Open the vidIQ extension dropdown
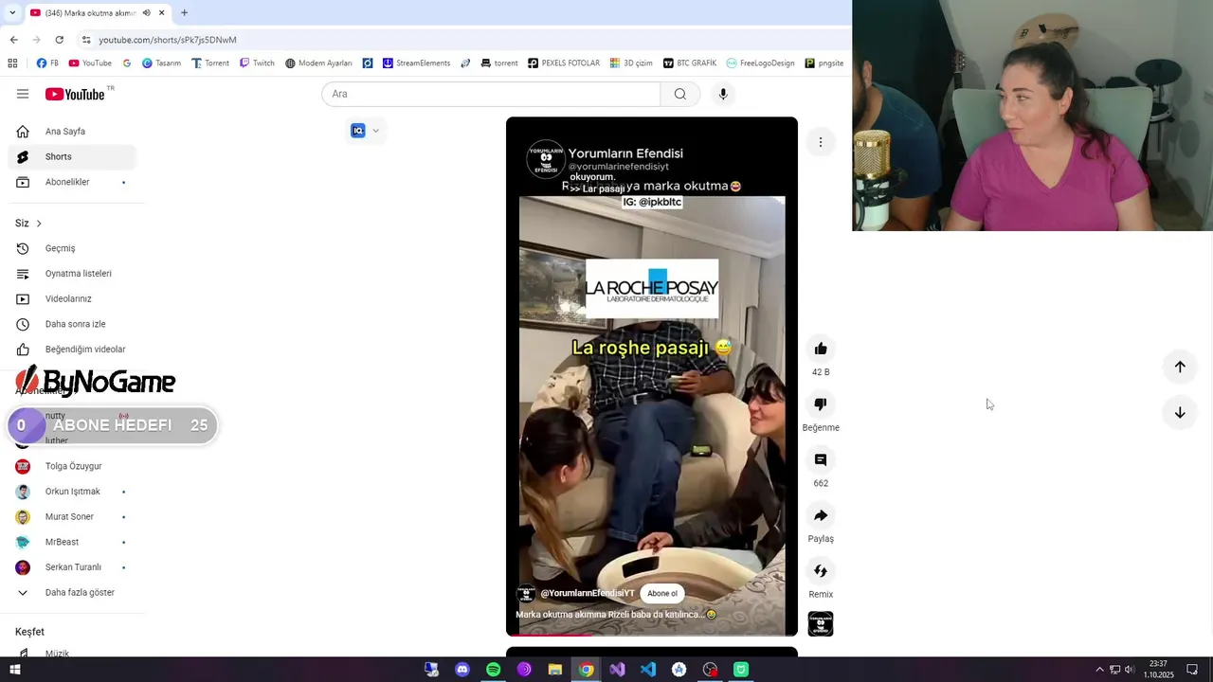 pos(375,131)
